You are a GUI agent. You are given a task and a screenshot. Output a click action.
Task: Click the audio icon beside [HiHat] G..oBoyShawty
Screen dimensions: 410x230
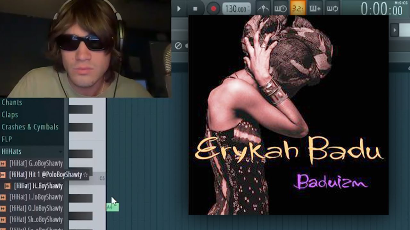pyautogui.click(x=3, y=164)
